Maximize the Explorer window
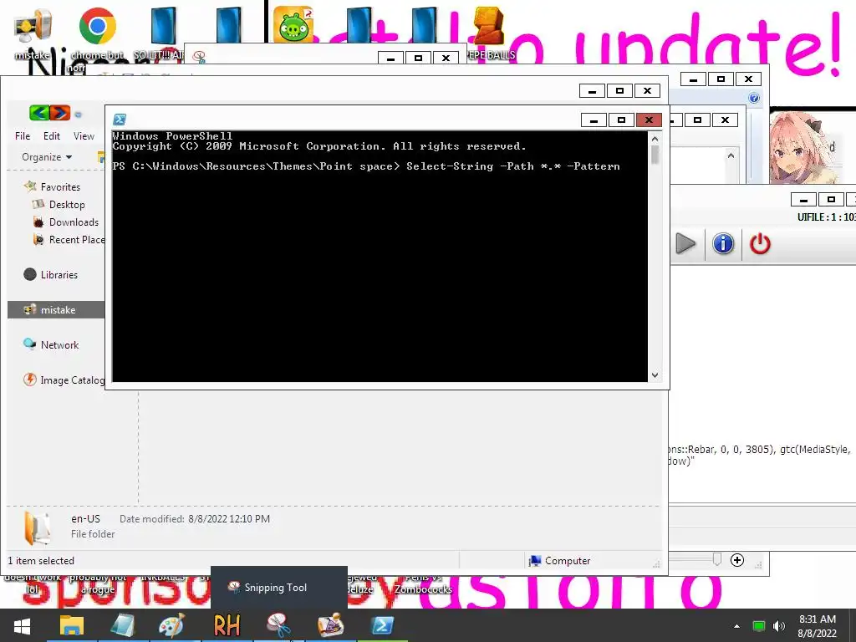The image size is (856, 642). click(x=619, y=90)
